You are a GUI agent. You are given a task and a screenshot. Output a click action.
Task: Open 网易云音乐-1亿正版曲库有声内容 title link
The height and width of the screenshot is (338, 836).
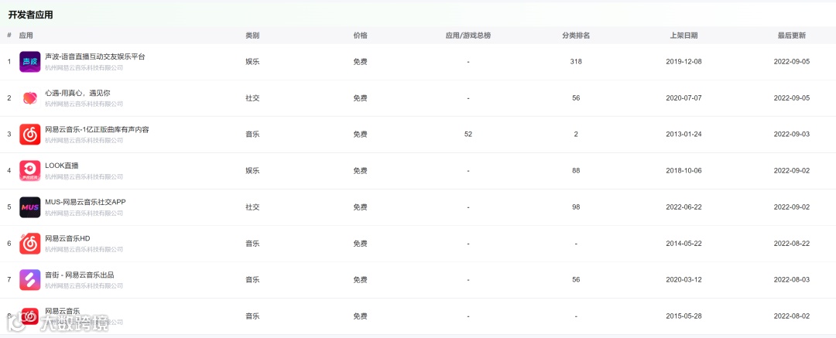tap(97, 129)
